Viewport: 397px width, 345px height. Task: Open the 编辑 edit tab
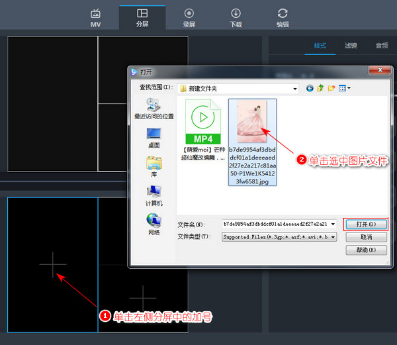click(283, 18)
